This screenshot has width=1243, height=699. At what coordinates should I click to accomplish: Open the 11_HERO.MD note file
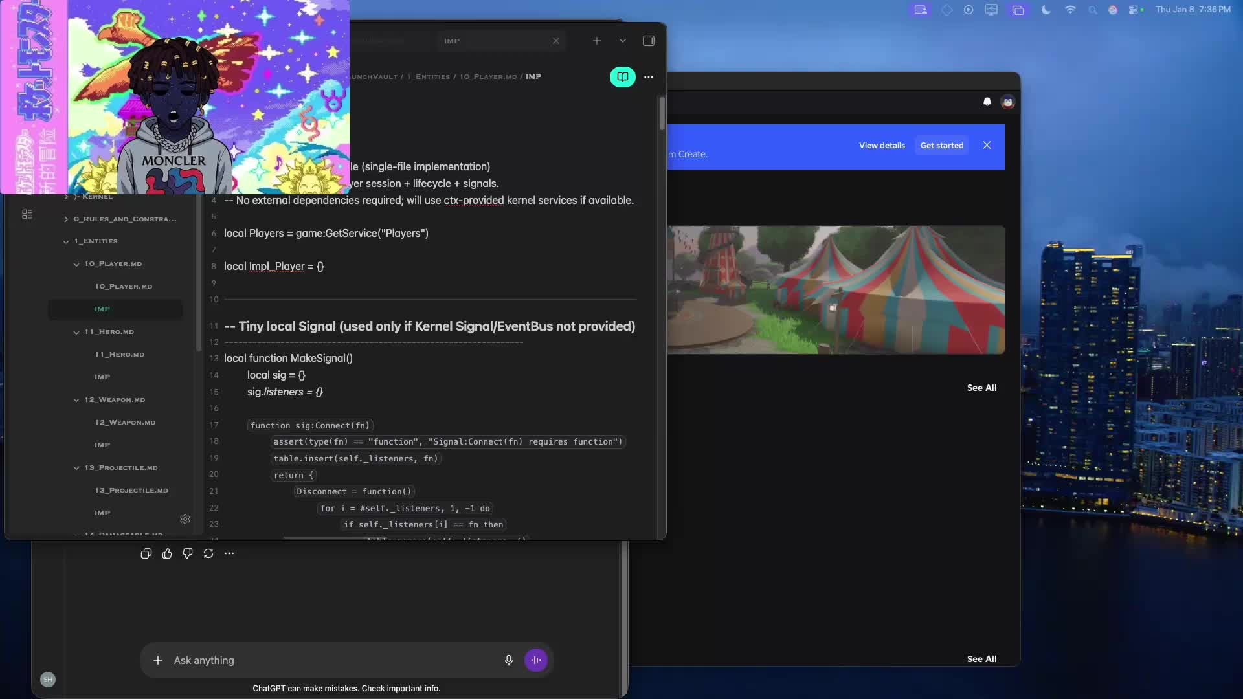[120, 355]
